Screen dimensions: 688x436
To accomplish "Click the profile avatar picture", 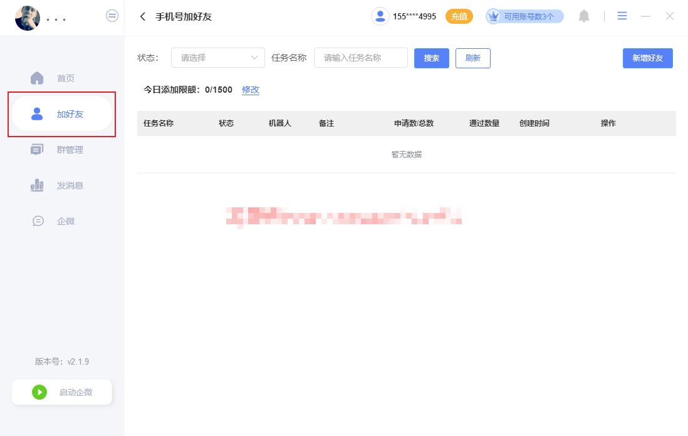I will pyautogui.click(x=28, y=18).
